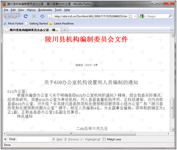Open the Tools menu
Image resolution: width=177 pixels, height=150 pixels.
pos(58,10)
